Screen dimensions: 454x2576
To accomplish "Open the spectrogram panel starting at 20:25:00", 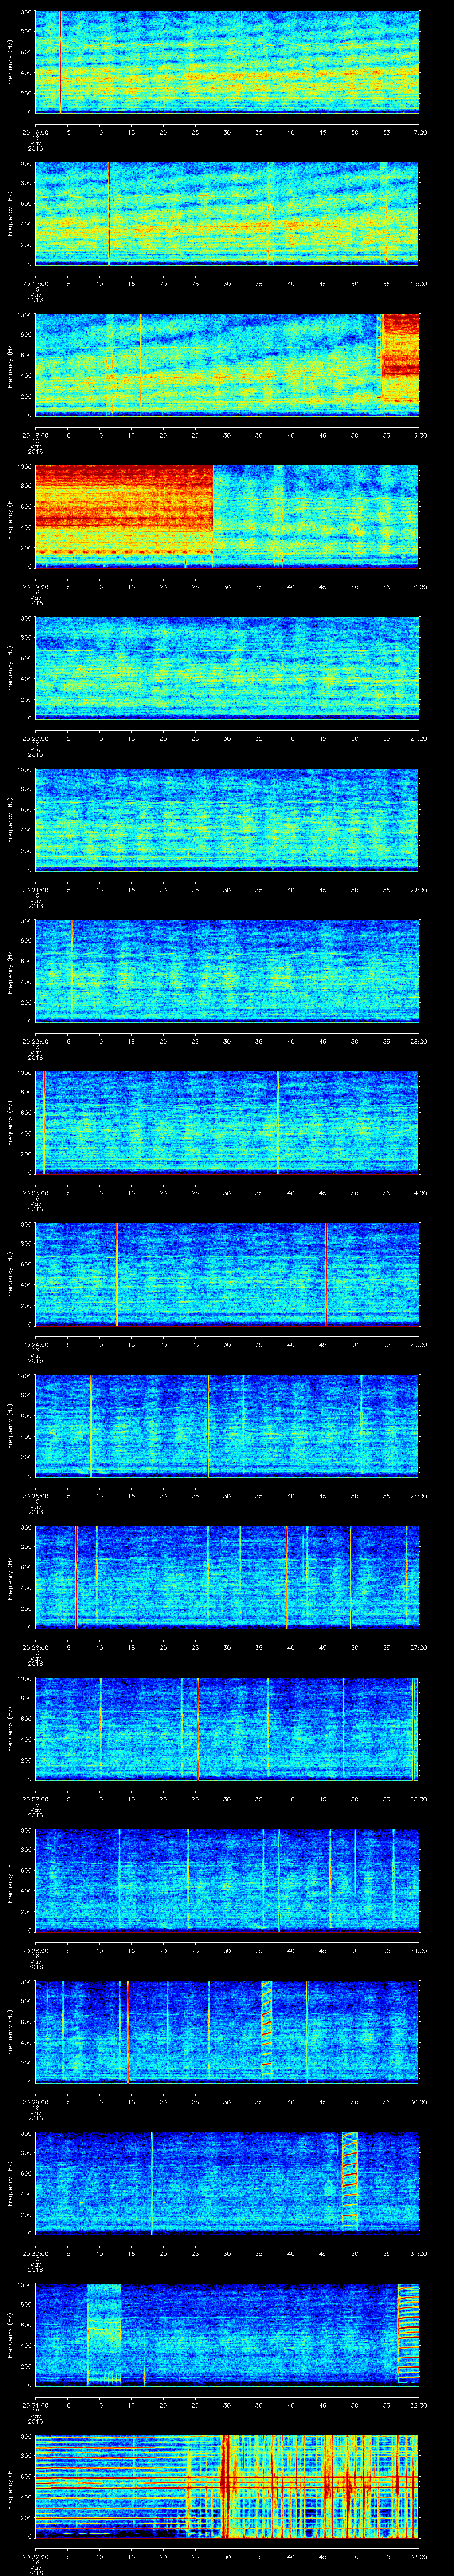I will click(x=227, y=1425).
